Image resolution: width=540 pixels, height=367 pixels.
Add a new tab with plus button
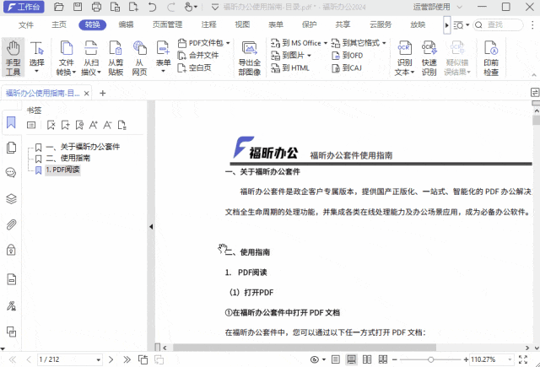point(103,94)
